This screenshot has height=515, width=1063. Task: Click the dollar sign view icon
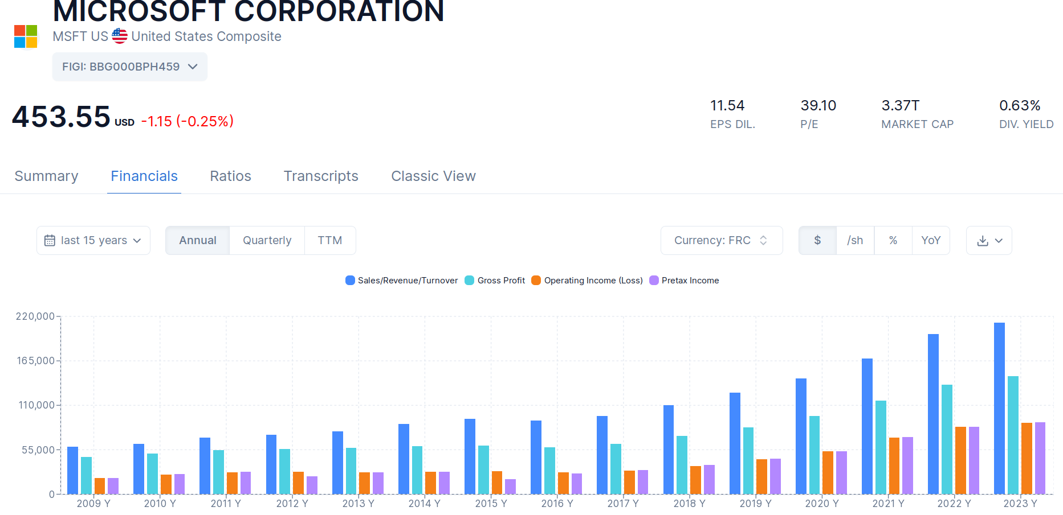tap(817, 241)
